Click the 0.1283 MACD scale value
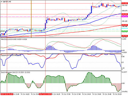This screenshot has width=128, height=96. point(124,39)
